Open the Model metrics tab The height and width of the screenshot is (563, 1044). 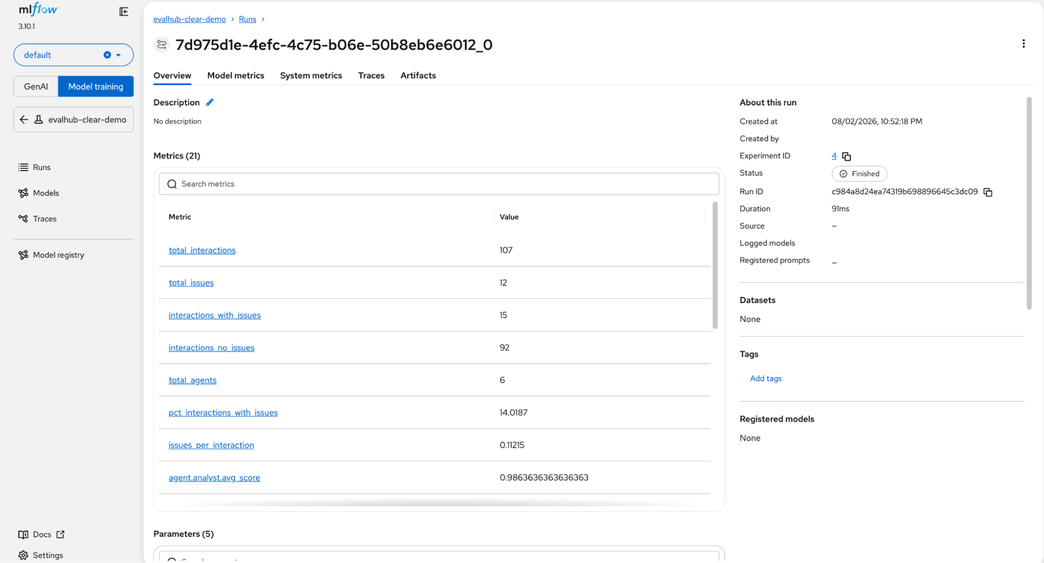(236, 75)
